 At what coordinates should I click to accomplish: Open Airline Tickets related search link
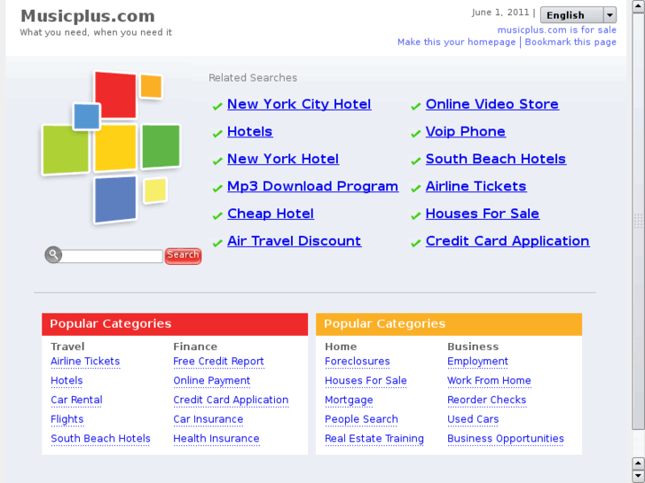[x=476, y=186]
